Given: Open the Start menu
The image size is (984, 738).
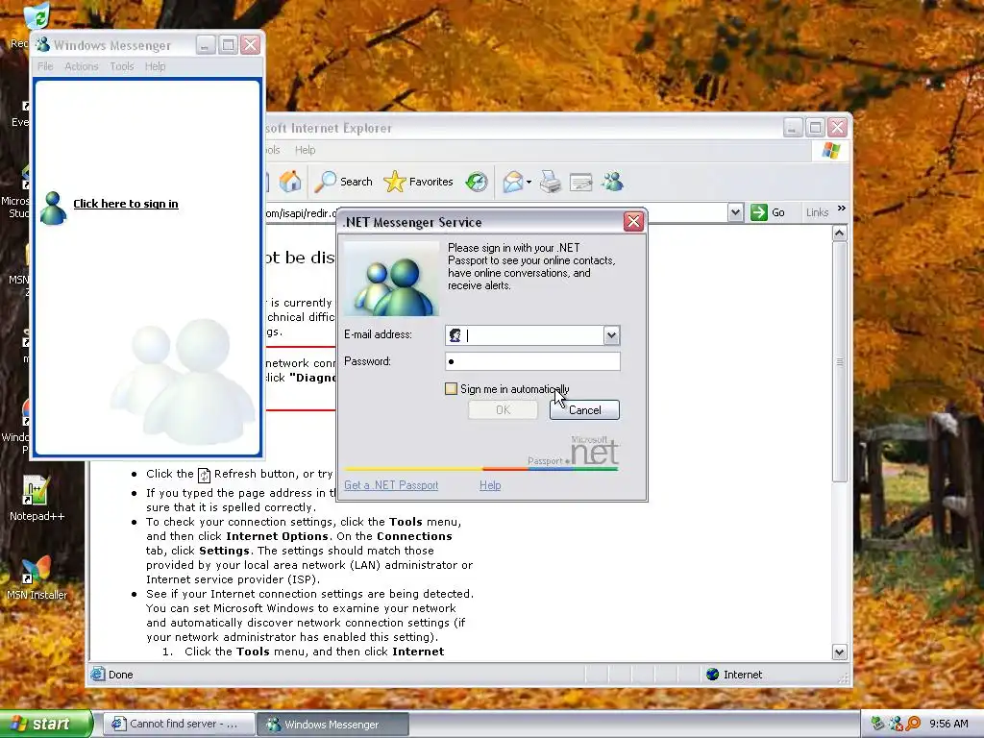Looking at the screenshot, I should point(45,724).
